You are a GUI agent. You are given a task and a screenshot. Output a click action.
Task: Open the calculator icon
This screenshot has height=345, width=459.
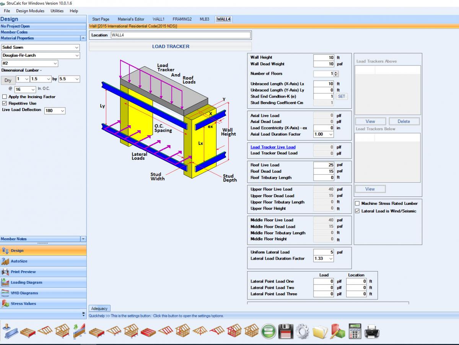click(355, 331)
